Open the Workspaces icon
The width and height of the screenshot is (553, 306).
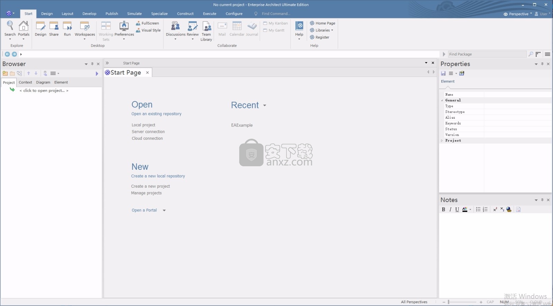tap(85, 30)
